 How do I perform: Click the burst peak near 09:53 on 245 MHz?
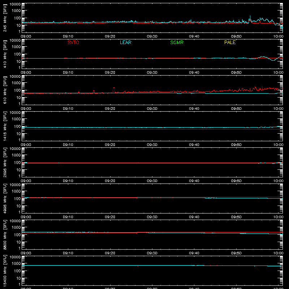click(250, 18)
